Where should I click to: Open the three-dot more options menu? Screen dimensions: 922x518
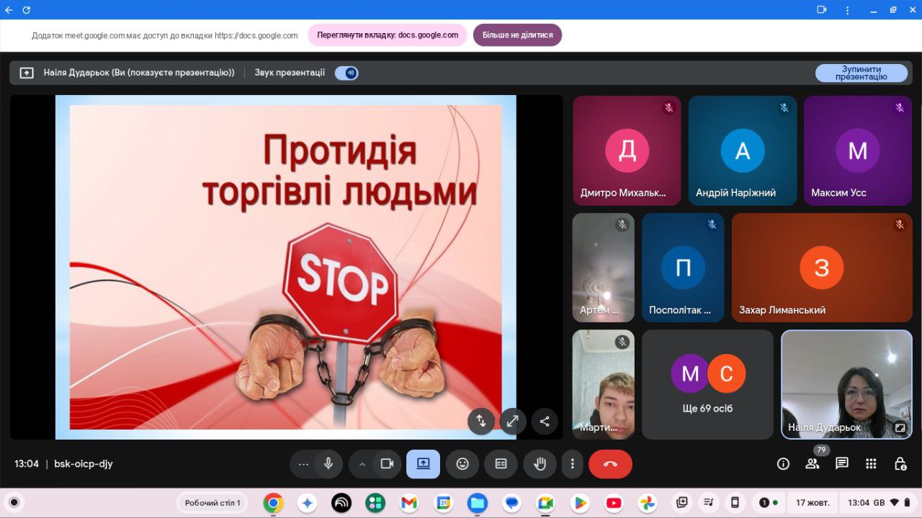572,464
